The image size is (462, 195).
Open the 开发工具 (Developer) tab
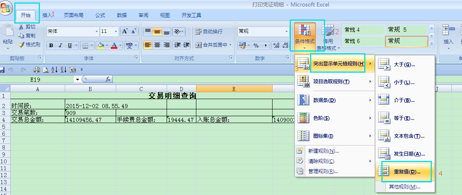191,15
